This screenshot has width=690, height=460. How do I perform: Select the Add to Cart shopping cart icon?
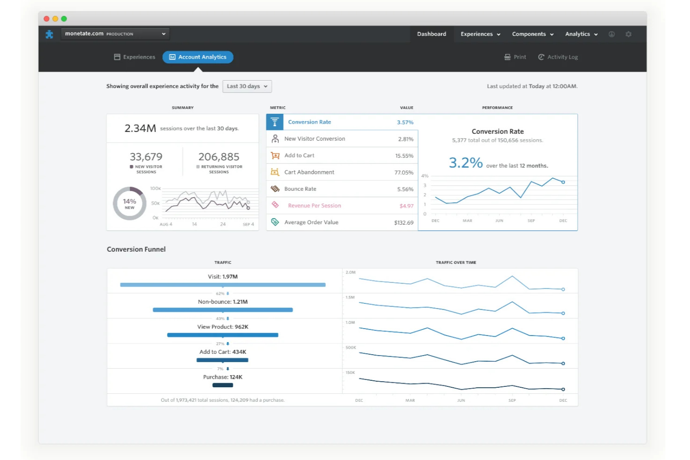[275, 155]
